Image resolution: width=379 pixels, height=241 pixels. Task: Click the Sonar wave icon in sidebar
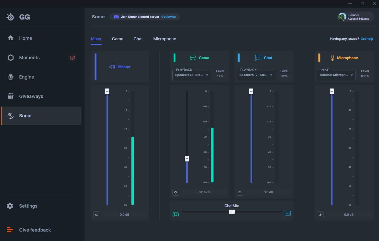pos(10,116)
